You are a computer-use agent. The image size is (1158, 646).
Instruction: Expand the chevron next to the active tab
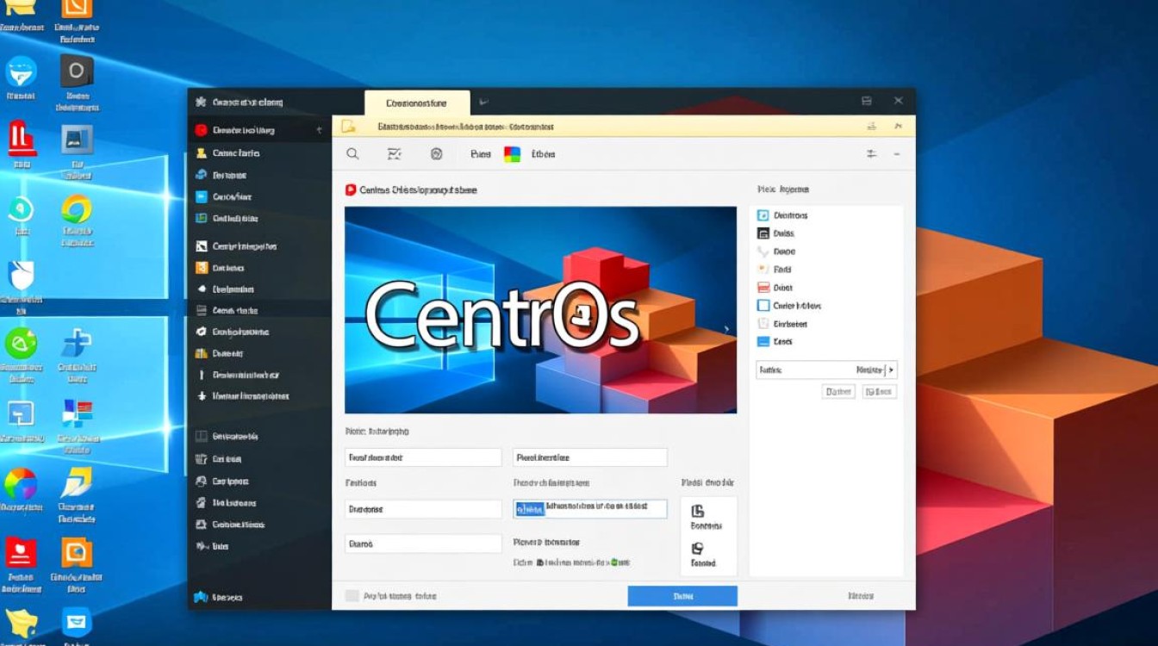[x=484, y=102]
